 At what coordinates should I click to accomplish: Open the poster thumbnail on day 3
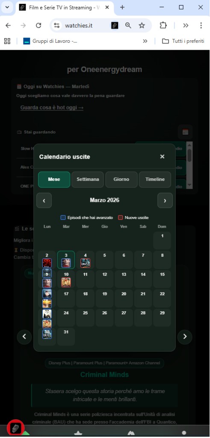tap(66, 263)
